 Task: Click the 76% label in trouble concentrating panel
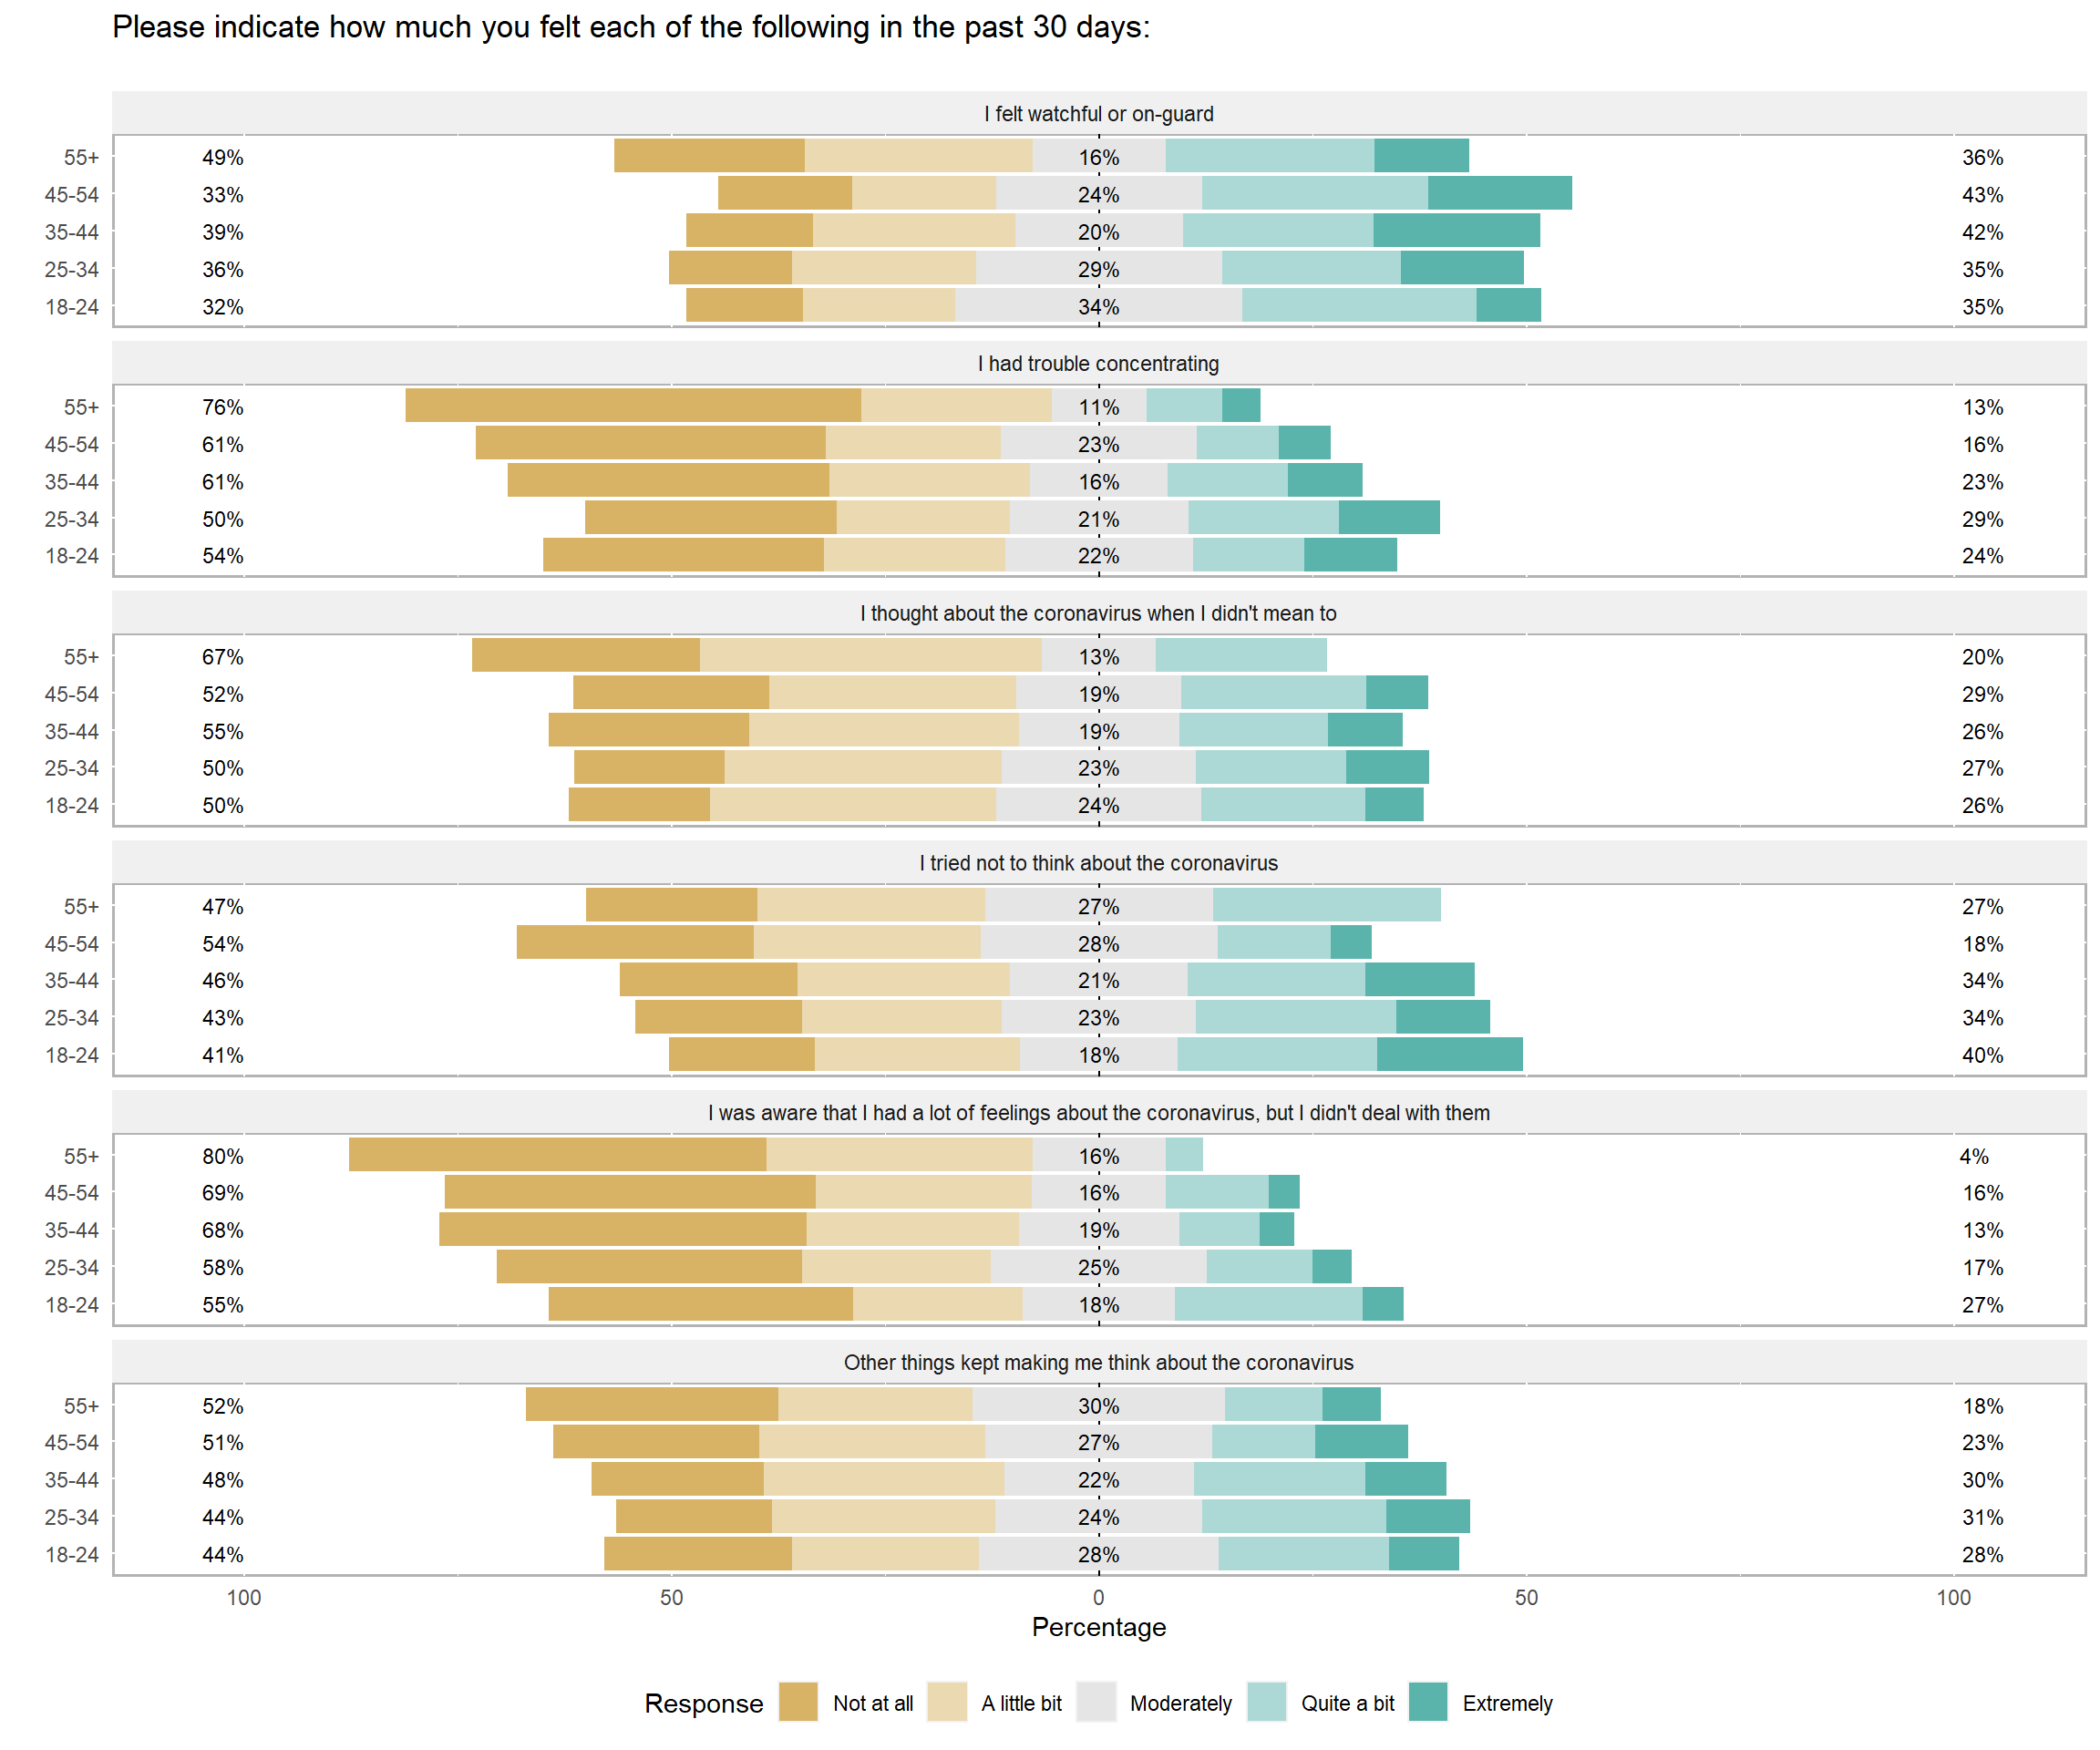point(222,407)
